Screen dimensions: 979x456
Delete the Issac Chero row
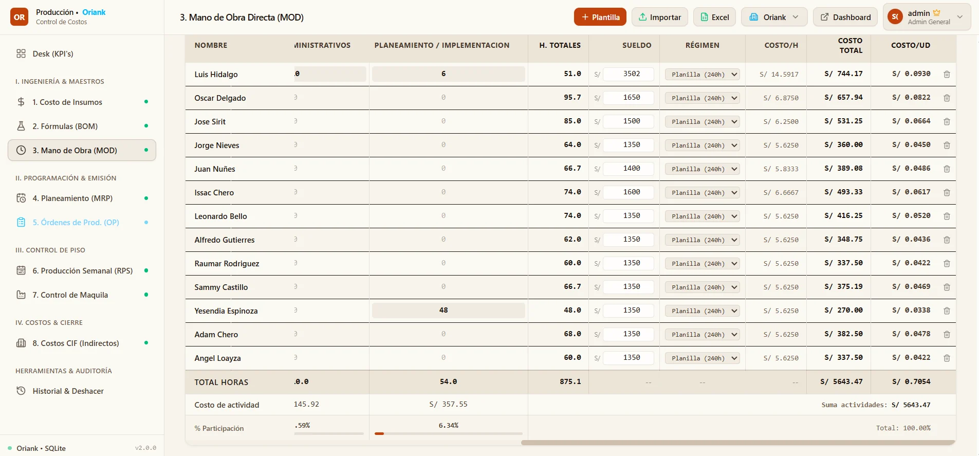click(x=947, y=192)
